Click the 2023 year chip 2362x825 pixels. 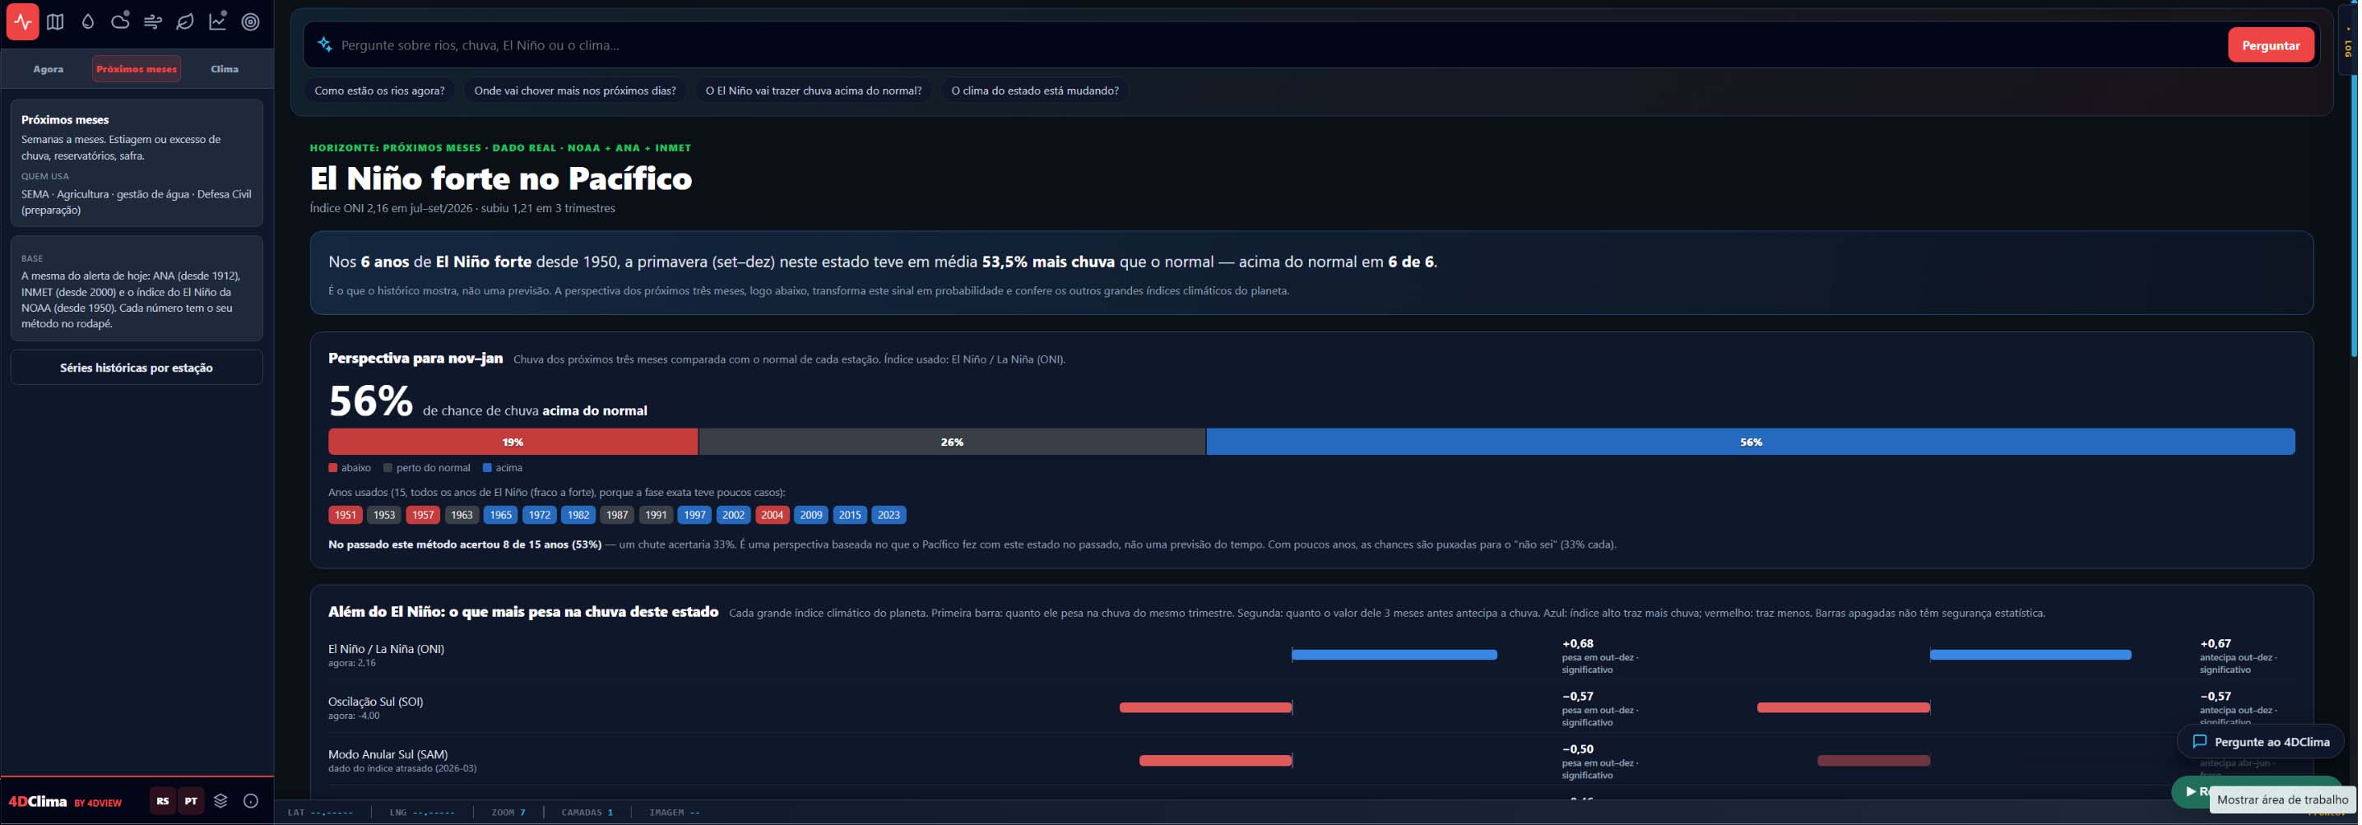[889, 515]
